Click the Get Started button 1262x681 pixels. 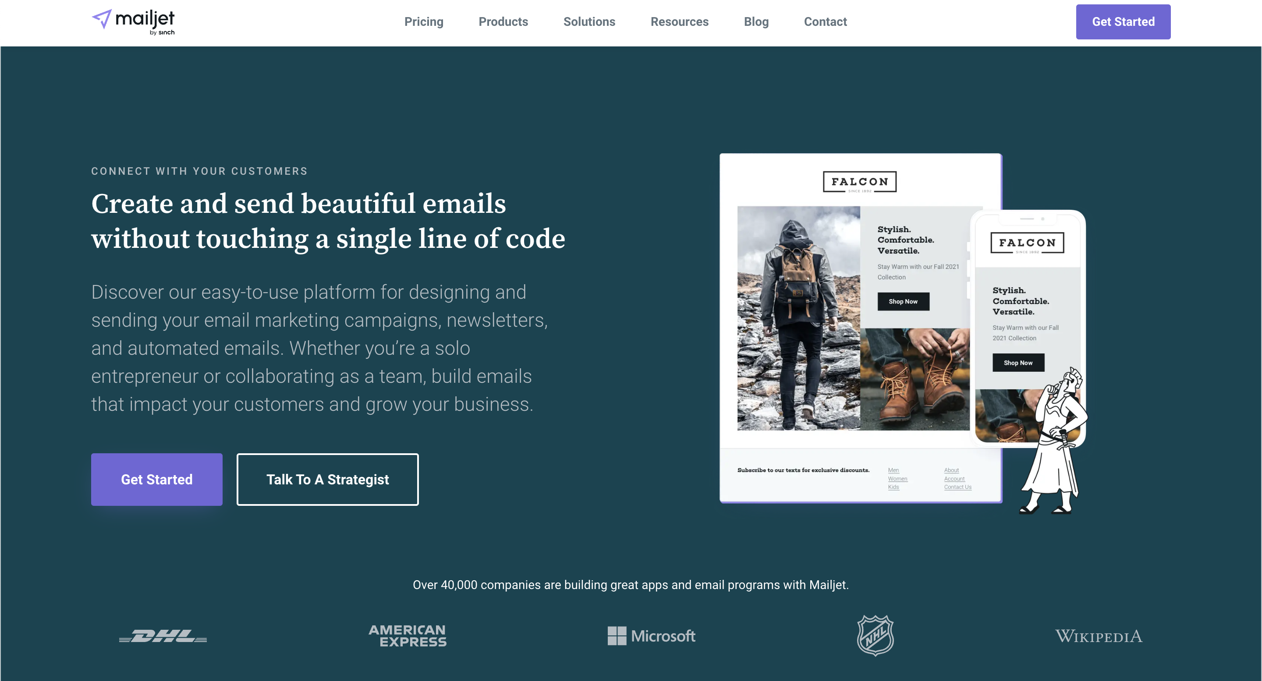click(1124, 22)
